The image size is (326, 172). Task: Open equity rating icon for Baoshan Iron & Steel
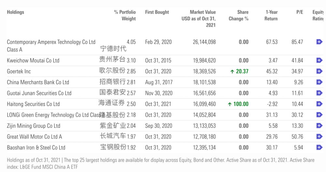(x=319, y=147)
